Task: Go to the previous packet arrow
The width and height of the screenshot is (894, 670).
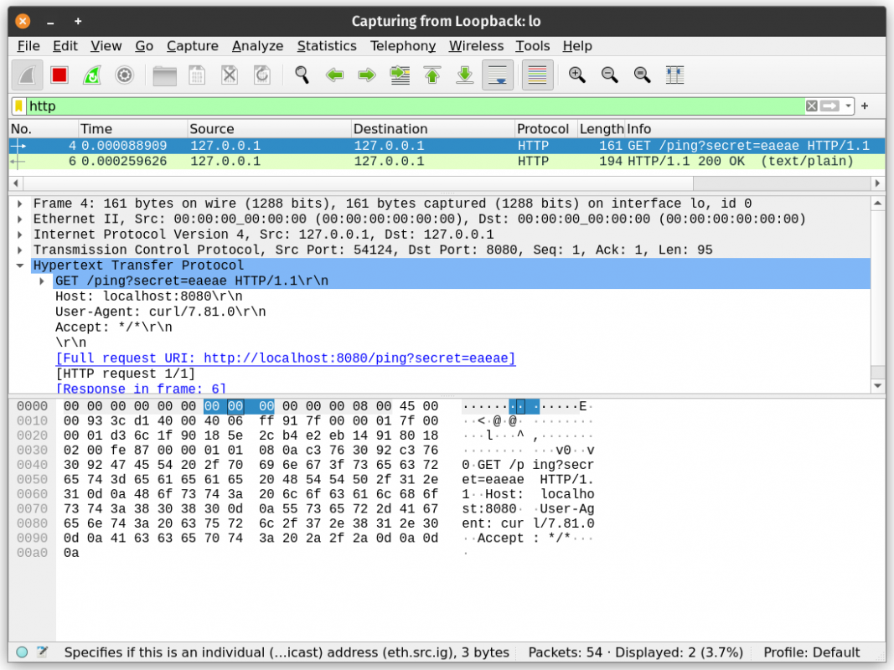Action: [x=335, y=75]
